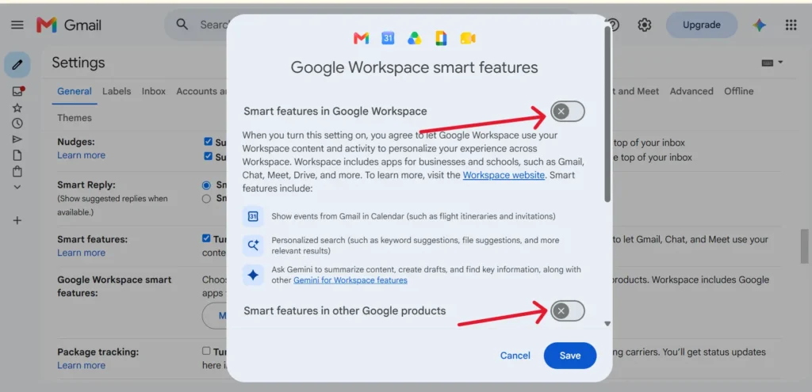Select the first Smart Reply radio button
The image size is (812, 392).
point(207,185)
